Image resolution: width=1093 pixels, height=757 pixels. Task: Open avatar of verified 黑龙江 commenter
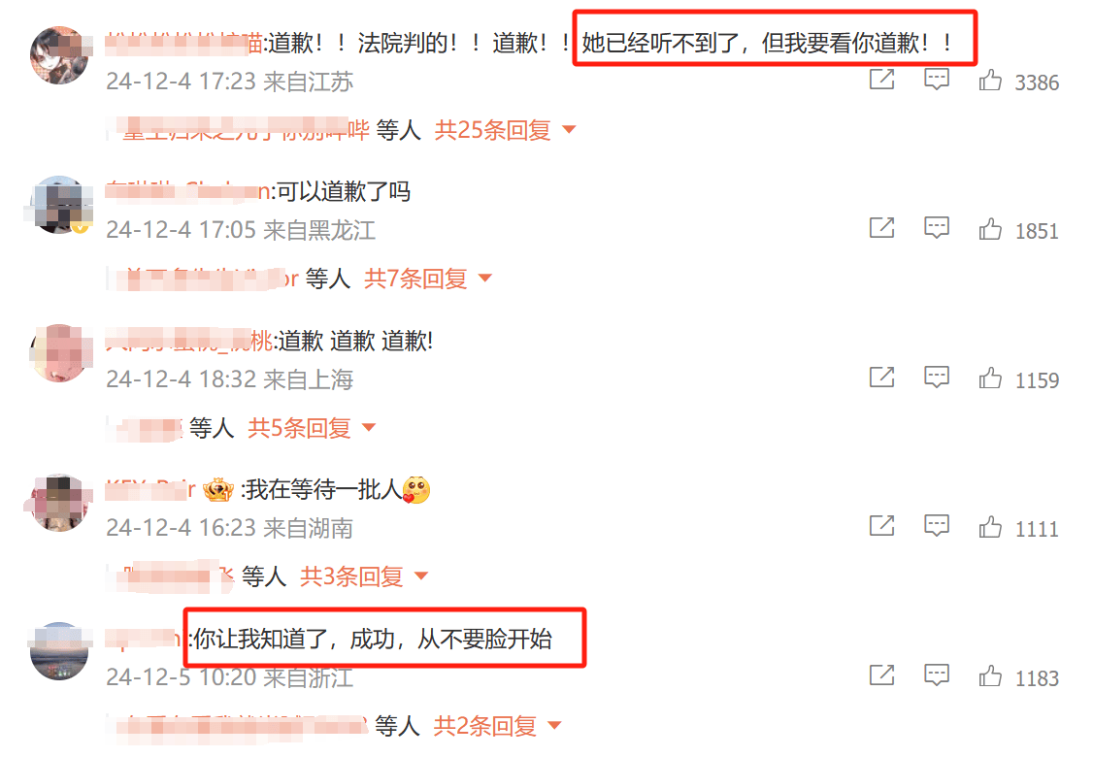point(60,204)
